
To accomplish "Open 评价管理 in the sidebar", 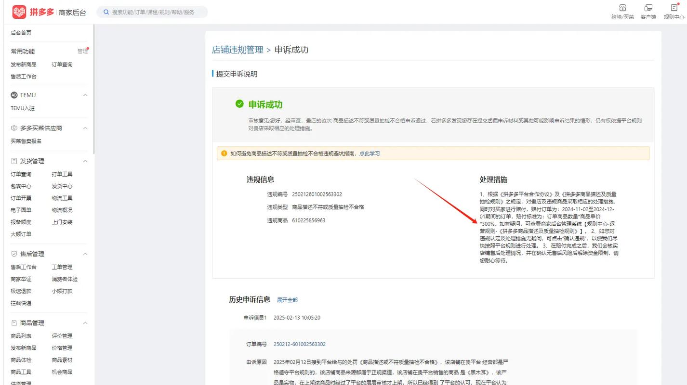I will pos(62,336).
